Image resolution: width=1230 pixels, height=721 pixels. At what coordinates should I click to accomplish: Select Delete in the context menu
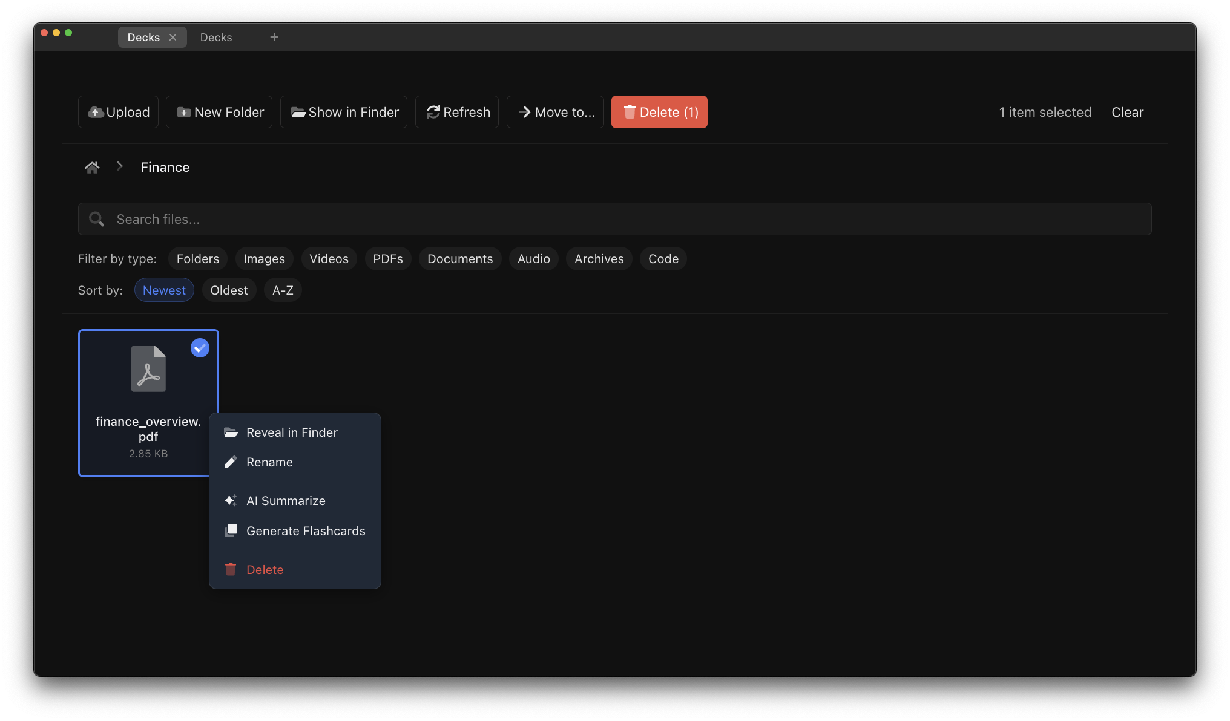point(265,569)
